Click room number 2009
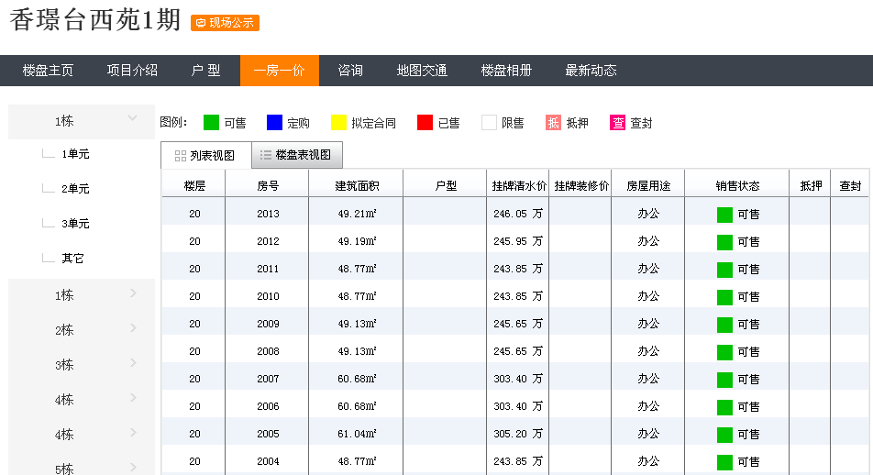873x475 pixels. (x=268, y=324)
